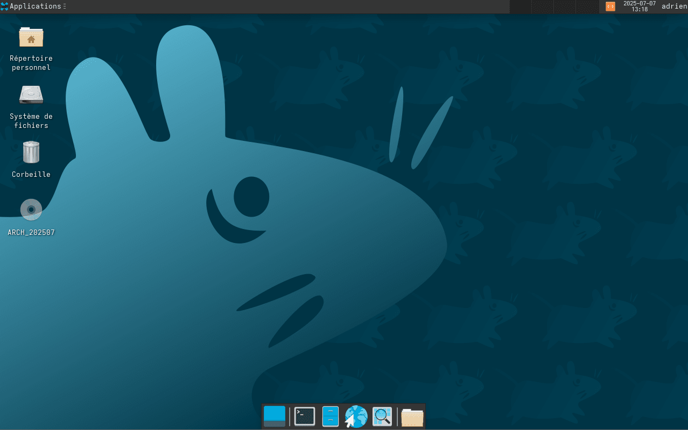Click the orange tray icon in panel
688x430 pixels.
pos(610,6)
